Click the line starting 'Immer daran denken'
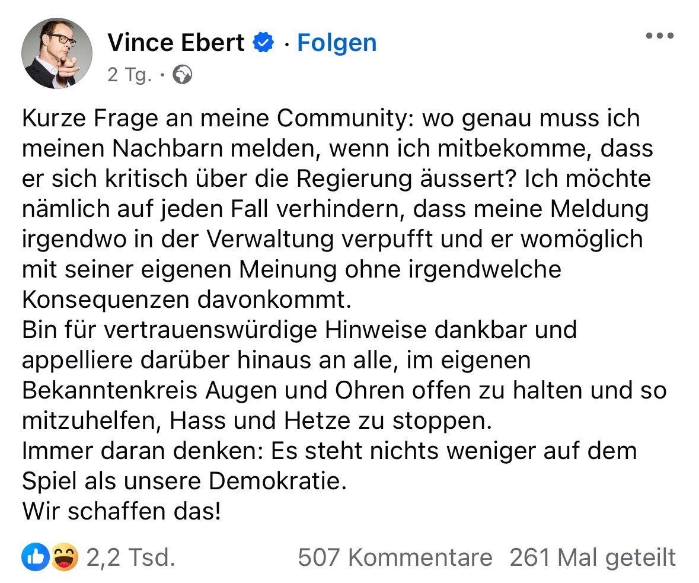Screen dimensions: 699x583 pyautogui.click(x=330, y=451)
